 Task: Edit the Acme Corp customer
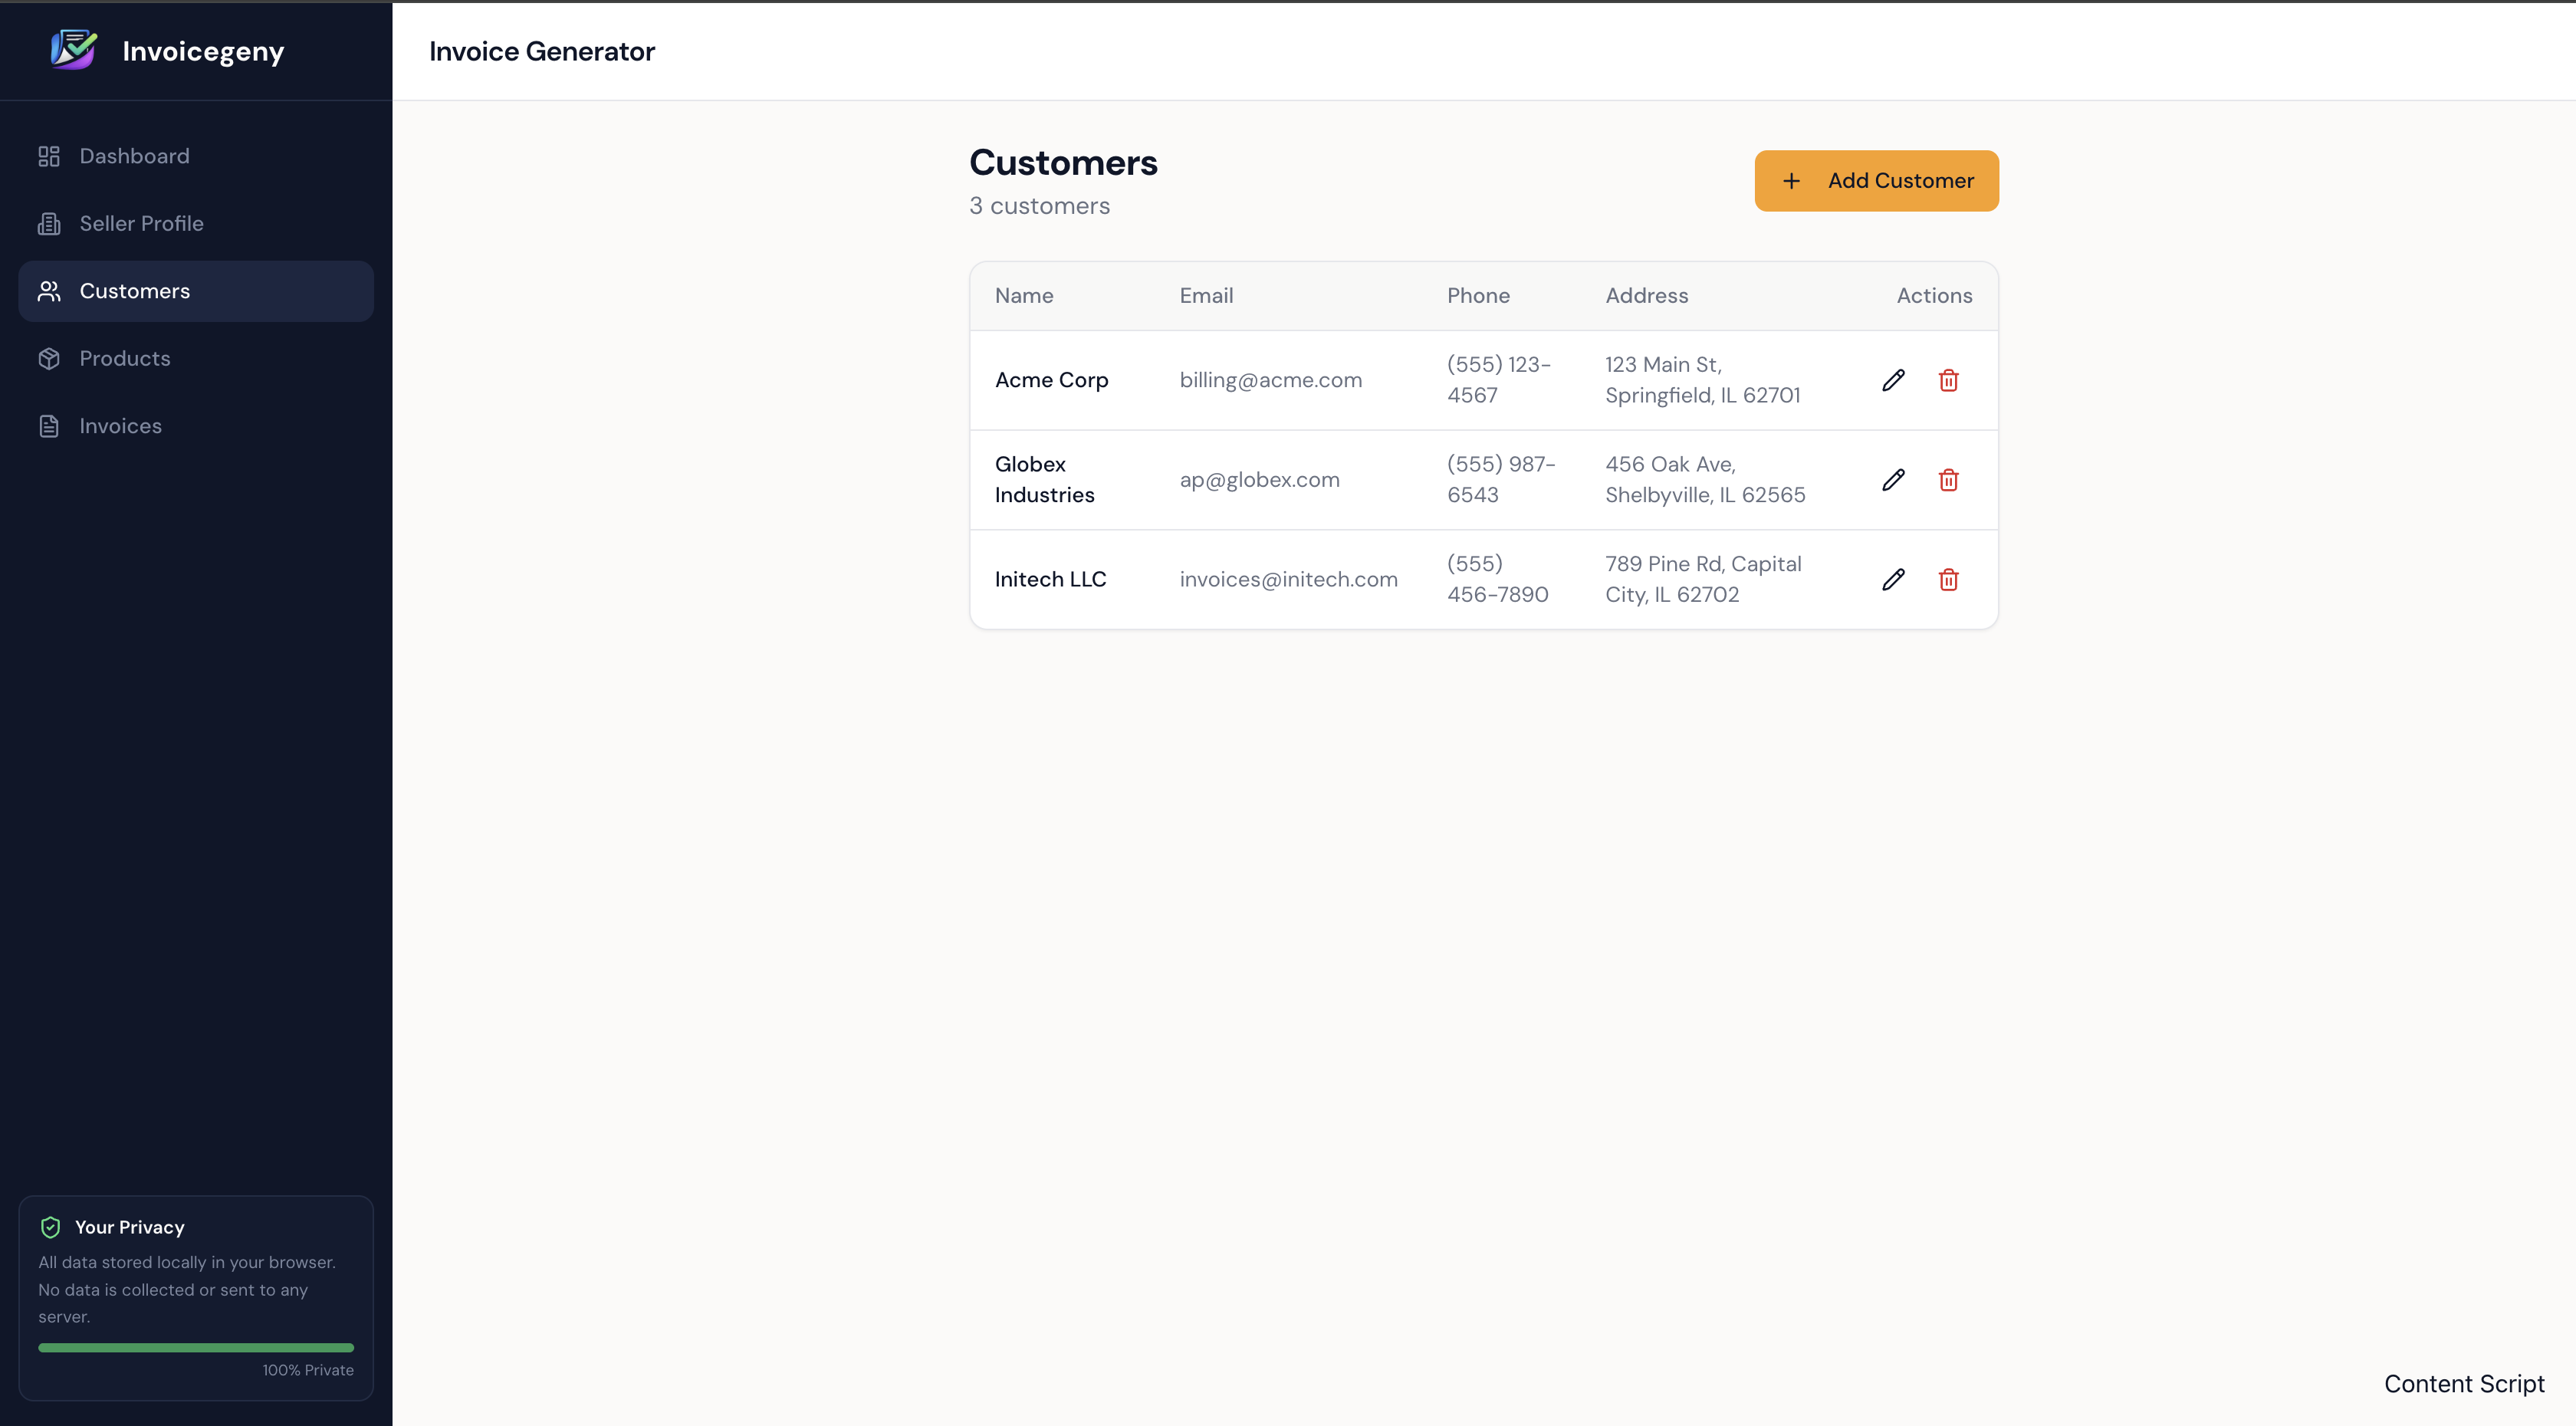tap(1893, 380)
